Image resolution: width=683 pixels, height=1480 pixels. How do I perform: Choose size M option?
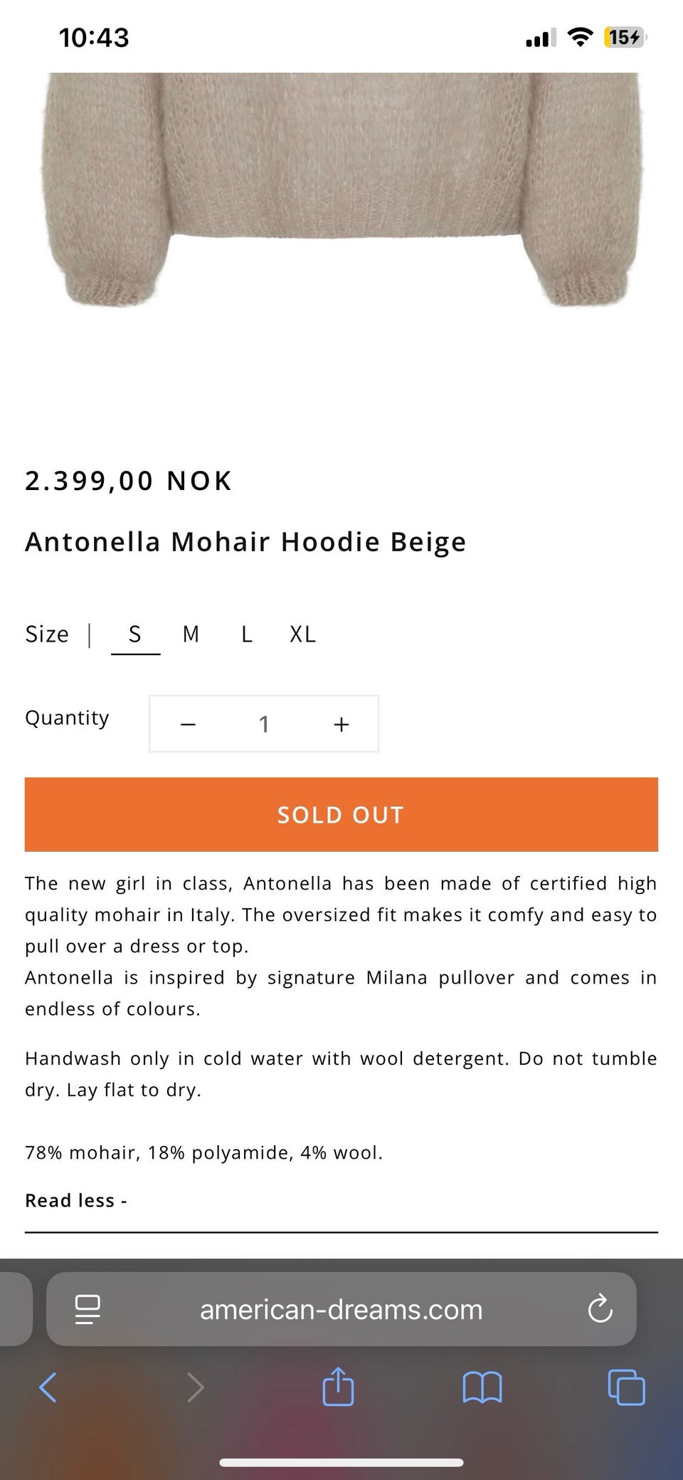[x=191, y=634]
